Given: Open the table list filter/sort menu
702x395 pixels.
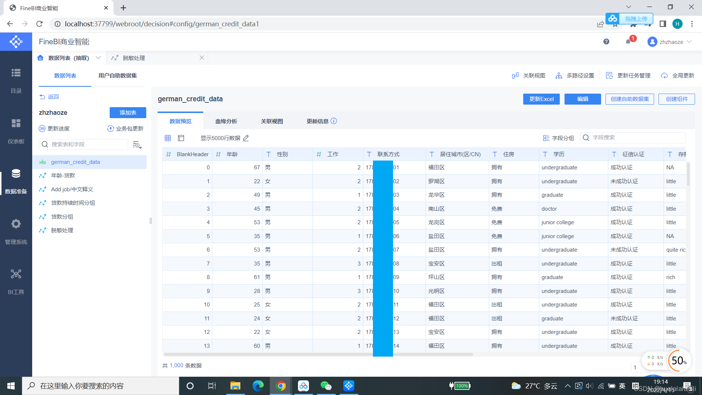Looking at the screenshot, I should [137, 144].
